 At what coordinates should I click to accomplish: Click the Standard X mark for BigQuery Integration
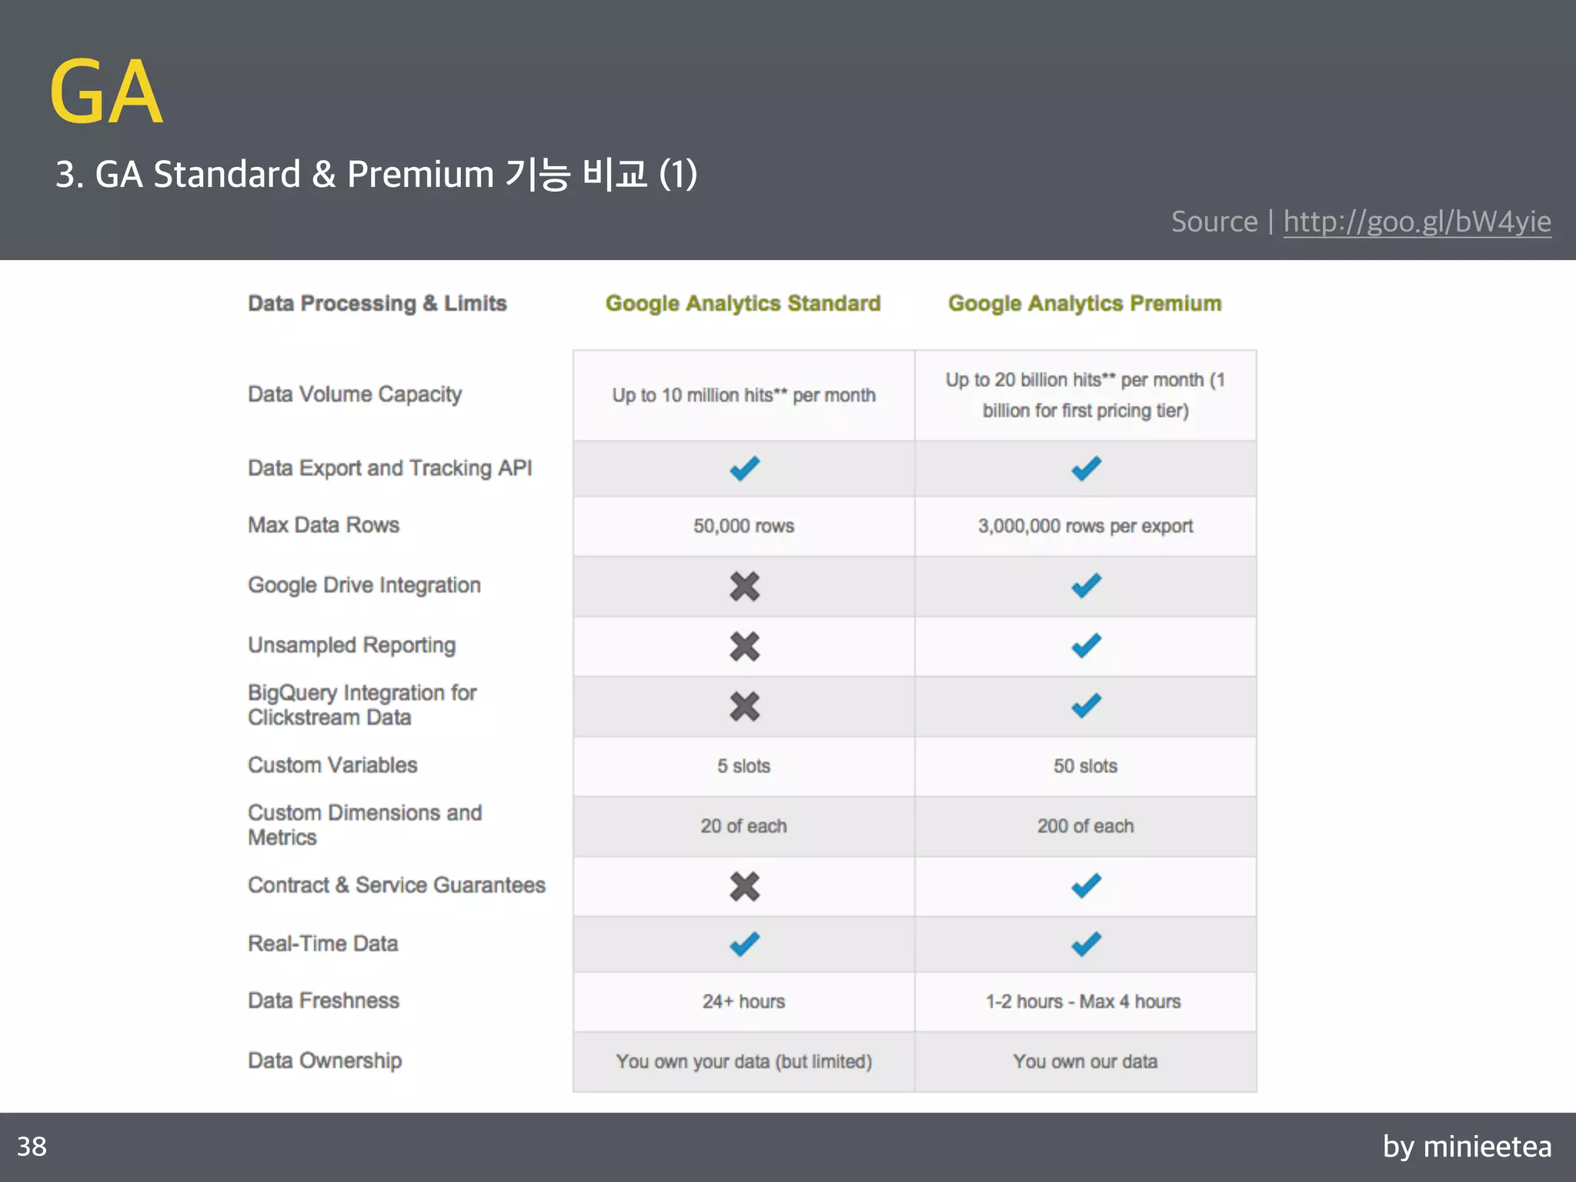744,706
